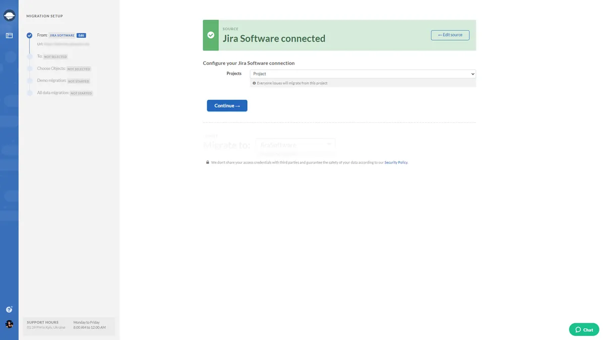
Task: Click the Continue button
Action: tap(227, 106)
